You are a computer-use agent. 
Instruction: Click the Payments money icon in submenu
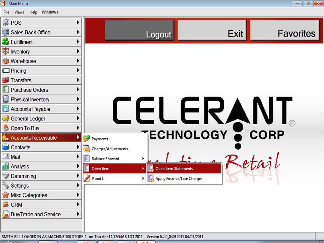coord(86,139)
